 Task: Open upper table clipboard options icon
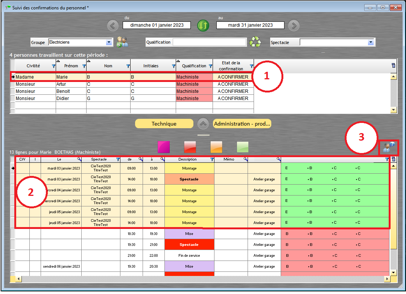[393, 65]
